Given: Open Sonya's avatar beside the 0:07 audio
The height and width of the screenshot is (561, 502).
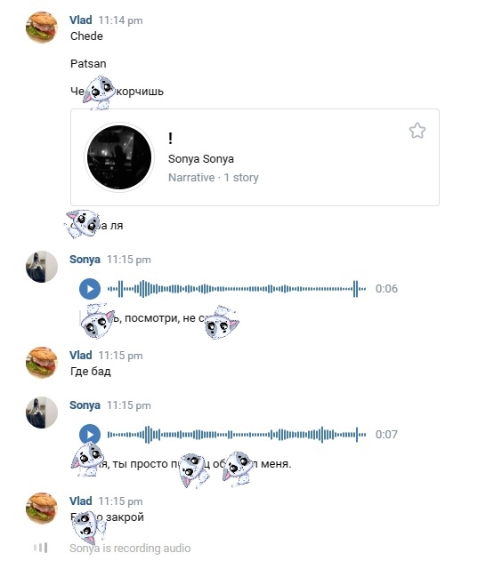Looking at the screenshot, I should [x=42, y=413].
